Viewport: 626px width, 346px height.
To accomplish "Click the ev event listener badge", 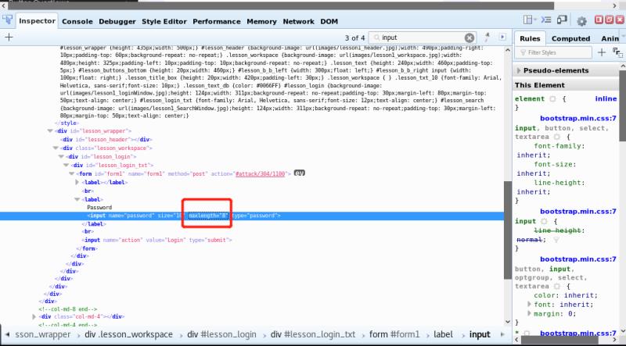I will [x=300, y=173].
